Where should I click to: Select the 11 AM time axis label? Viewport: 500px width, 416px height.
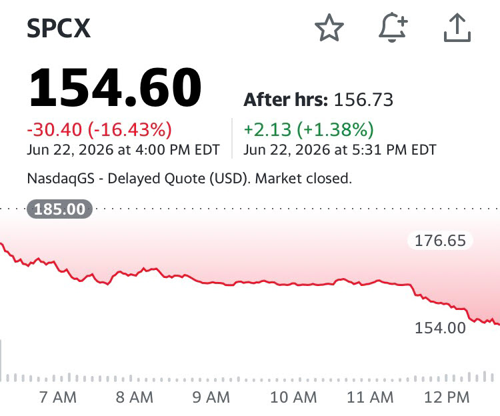pos(370,397)
